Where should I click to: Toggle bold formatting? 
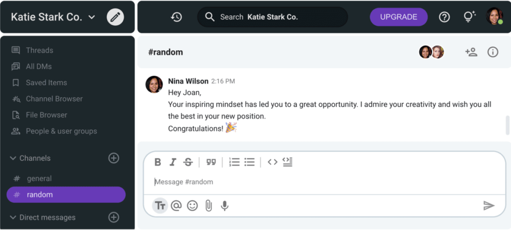158,162
